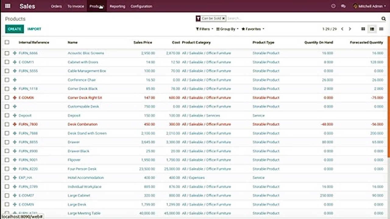Go to previous page arrow

(x=342, y=29)
